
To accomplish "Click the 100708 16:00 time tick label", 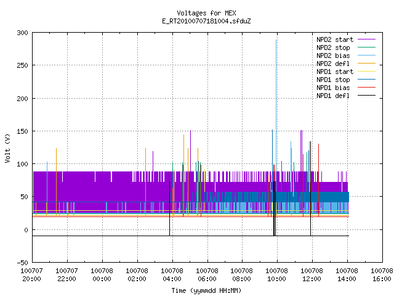I will pyautogui.click(x=382, y=275).
